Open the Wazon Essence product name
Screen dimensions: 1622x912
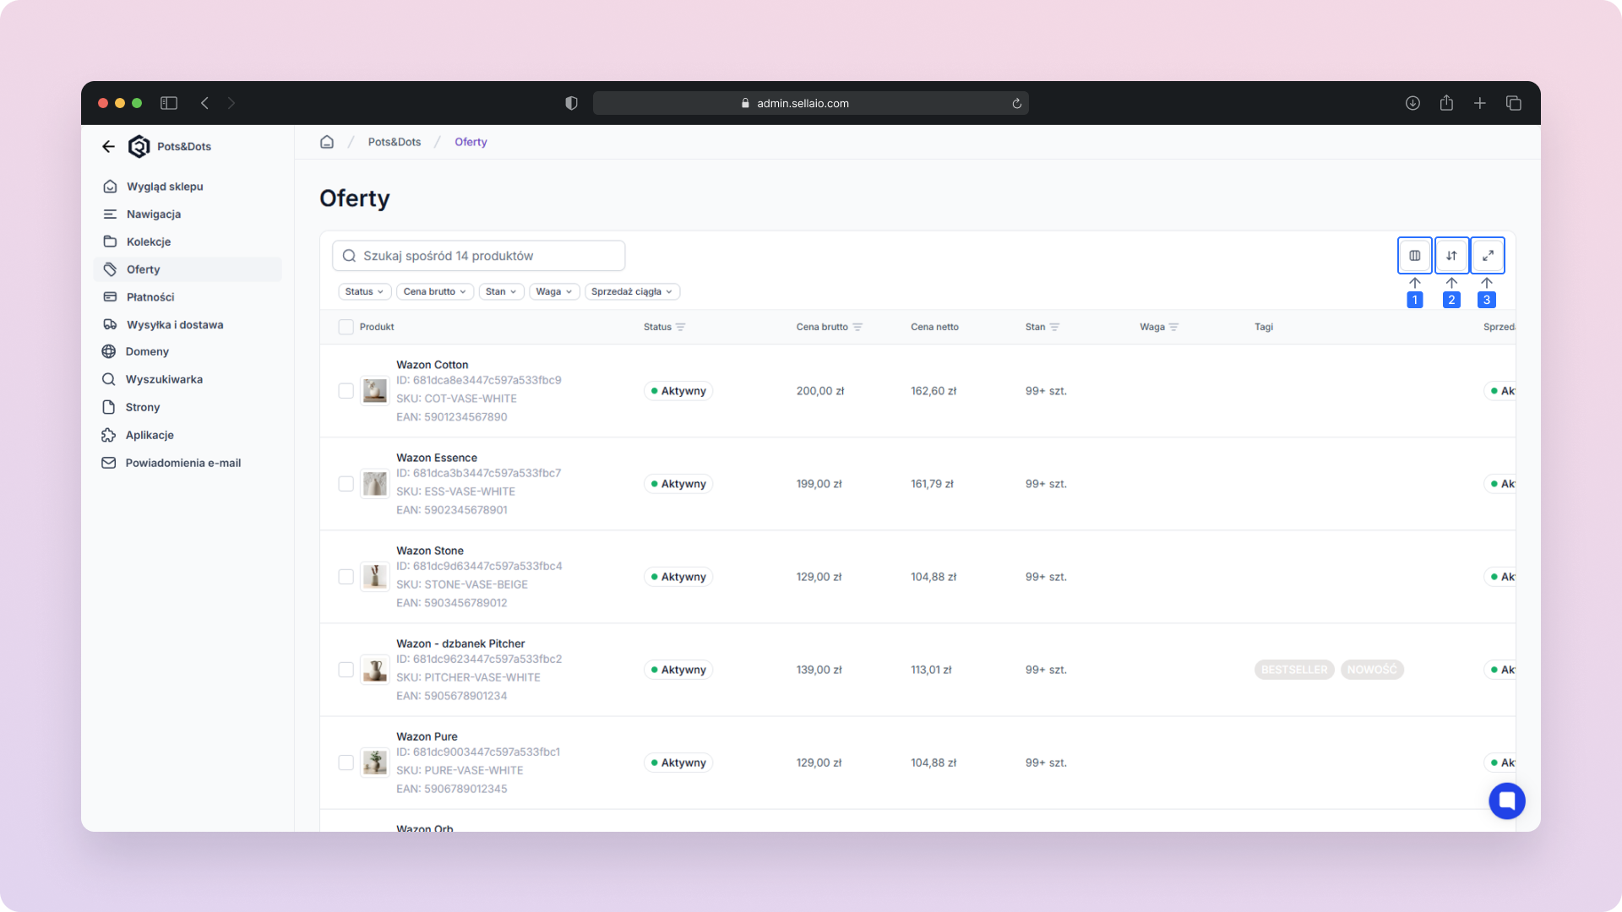[x=437, y=458]
